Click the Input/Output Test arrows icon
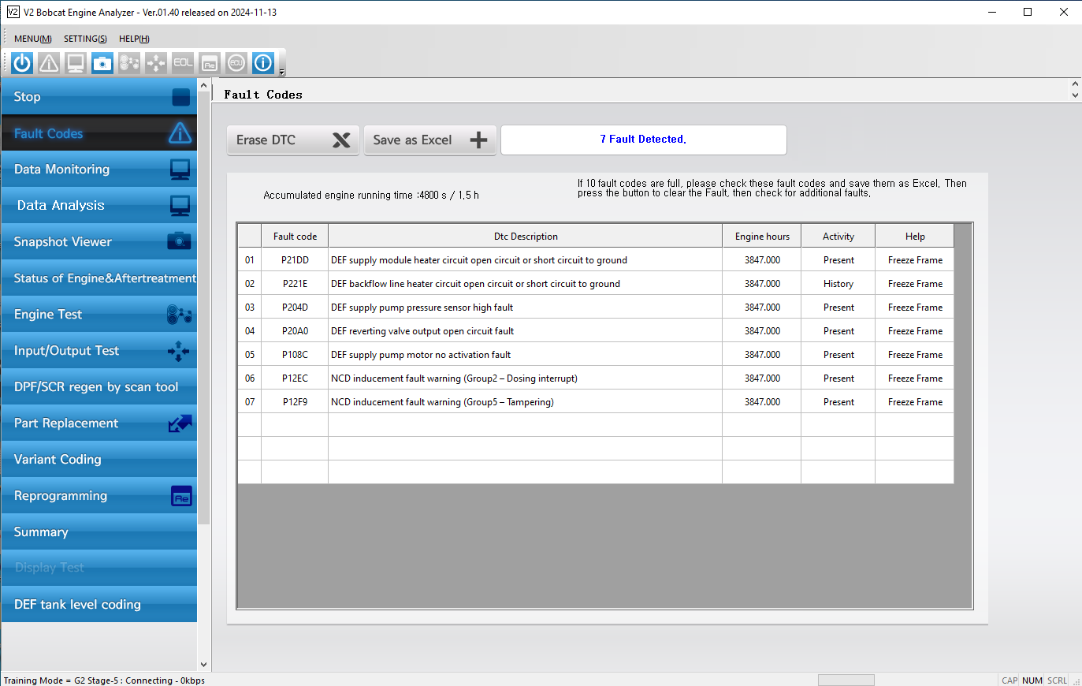This screenshot has height=686, width=1082. (x=179, y=351)
